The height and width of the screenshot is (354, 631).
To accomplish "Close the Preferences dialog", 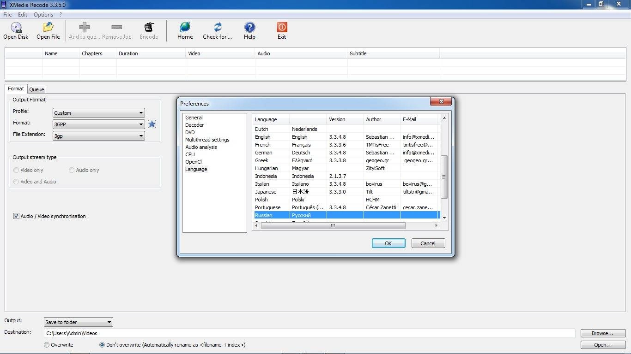I will click(x=441, y=101).
